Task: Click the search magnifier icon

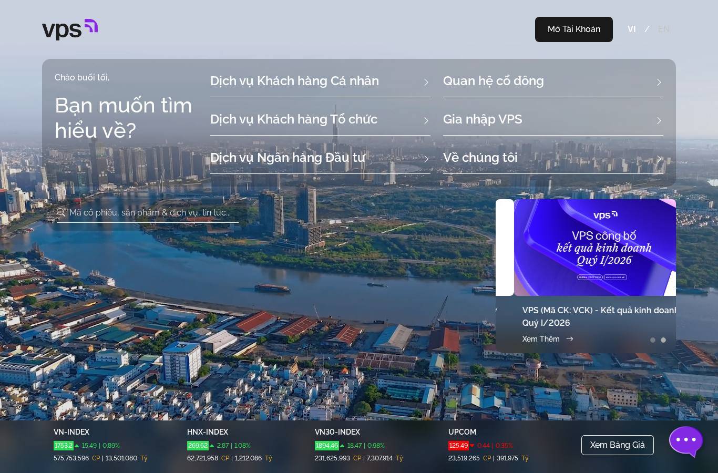Action: pyautogui.click(x=61, y=212)
